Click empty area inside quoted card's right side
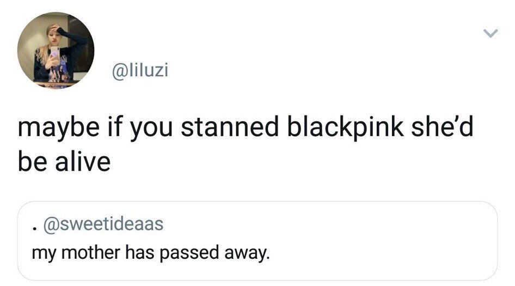The width and height of the screenshot is (515, 286). (x=394, y=241)
